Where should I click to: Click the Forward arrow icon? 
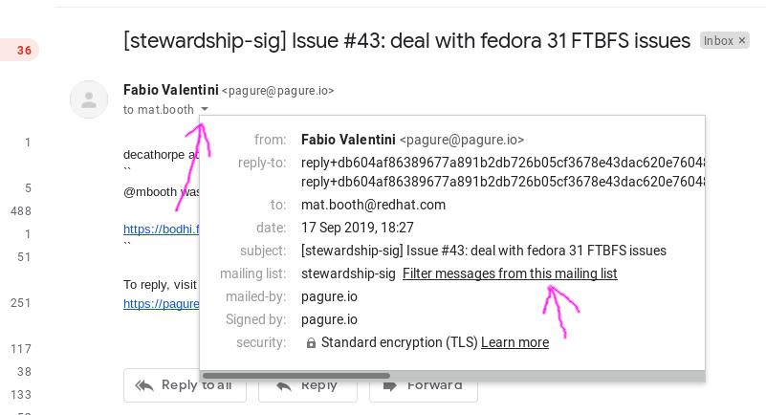(390, 385)
